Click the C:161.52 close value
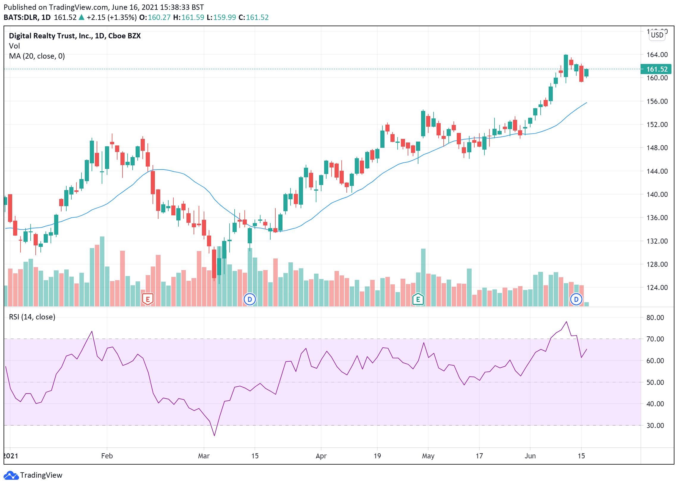The height and width of the screenshot is (486, 678). click(253, 17)
